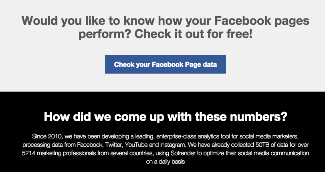The image size is (325, 172).
Task: Click 'on a daily basis' text line
Action: pyautogui.click(x=165, y=162)
